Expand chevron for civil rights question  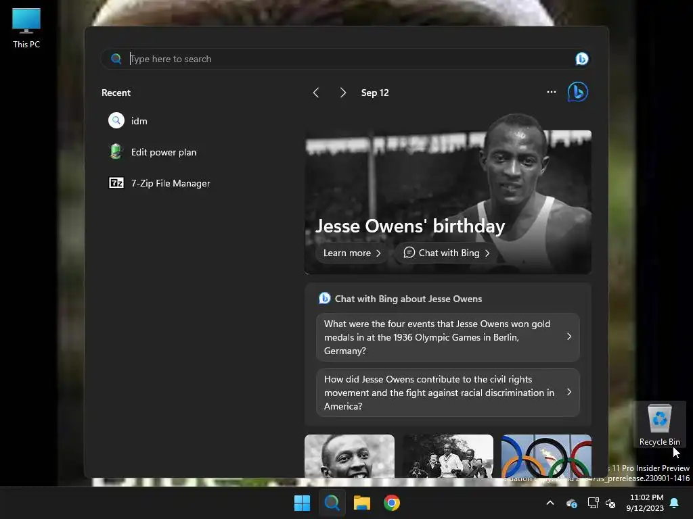click(x=569, y=392)
